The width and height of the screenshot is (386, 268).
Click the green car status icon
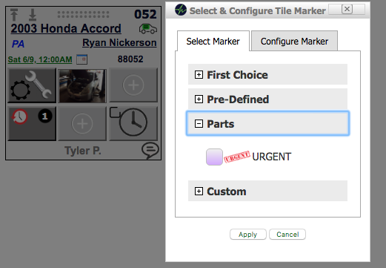(147, 28)
